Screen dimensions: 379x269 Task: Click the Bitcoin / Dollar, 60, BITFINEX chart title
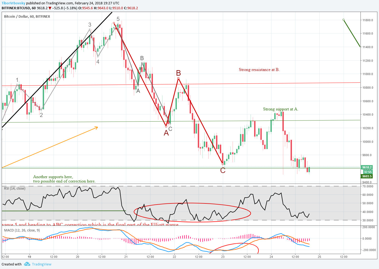27,16
